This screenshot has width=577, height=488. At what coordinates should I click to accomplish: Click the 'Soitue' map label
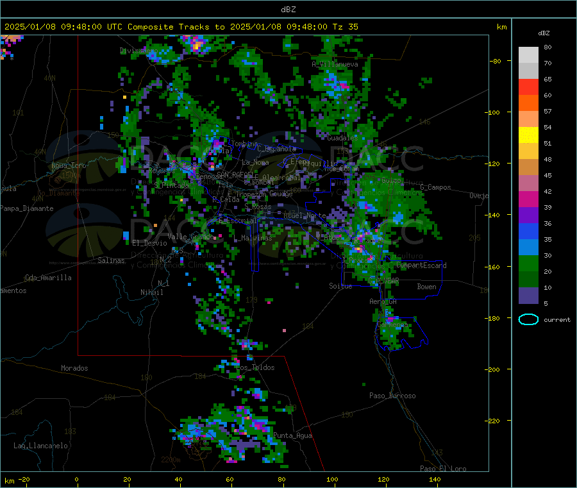point(340,285)
